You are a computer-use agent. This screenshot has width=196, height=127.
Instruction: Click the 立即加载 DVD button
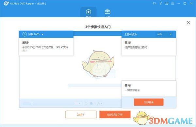(115, 114)
